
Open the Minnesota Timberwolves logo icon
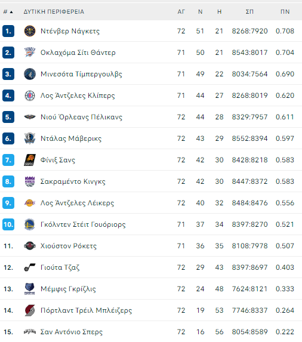click(30, 74)
